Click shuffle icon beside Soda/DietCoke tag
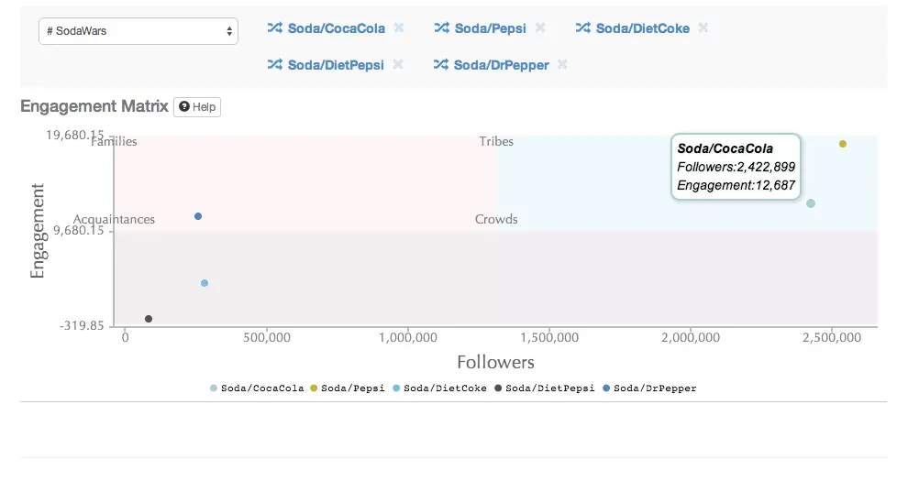The height and width of the screenshot is (503, 919). (x=582, y=28)
